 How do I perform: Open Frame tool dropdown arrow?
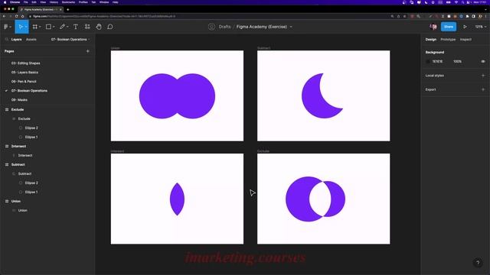(x=40, y=27)
